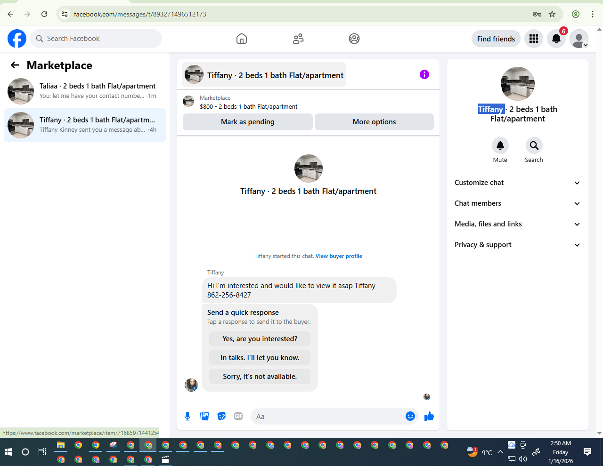This screenshot has height=466, width=603.
Task: Open notifications bell with 6 badge
Action: pos(556,39)
